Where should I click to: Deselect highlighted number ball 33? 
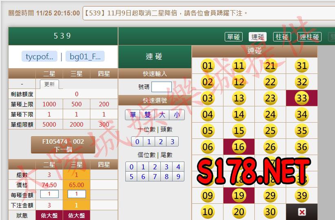click(x=302, y=98)
